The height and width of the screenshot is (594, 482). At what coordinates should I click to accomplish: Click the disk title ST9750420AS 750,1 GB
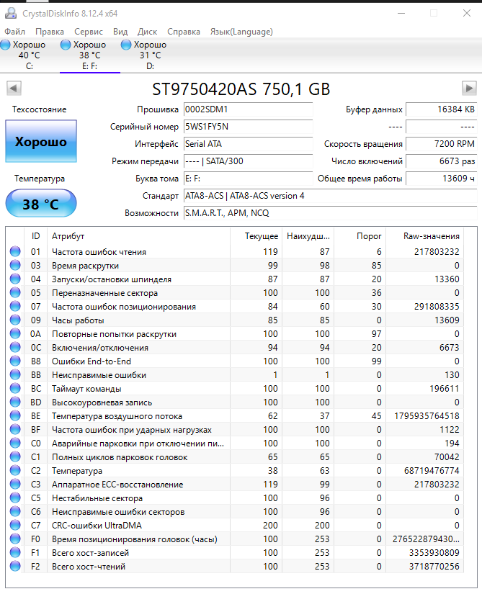point(241,89)
